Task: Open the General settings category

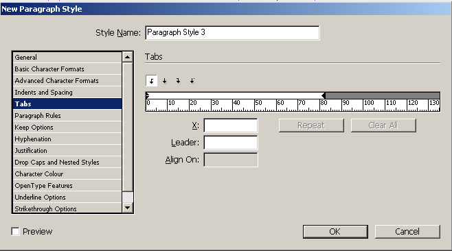Action: pos(67,58)
